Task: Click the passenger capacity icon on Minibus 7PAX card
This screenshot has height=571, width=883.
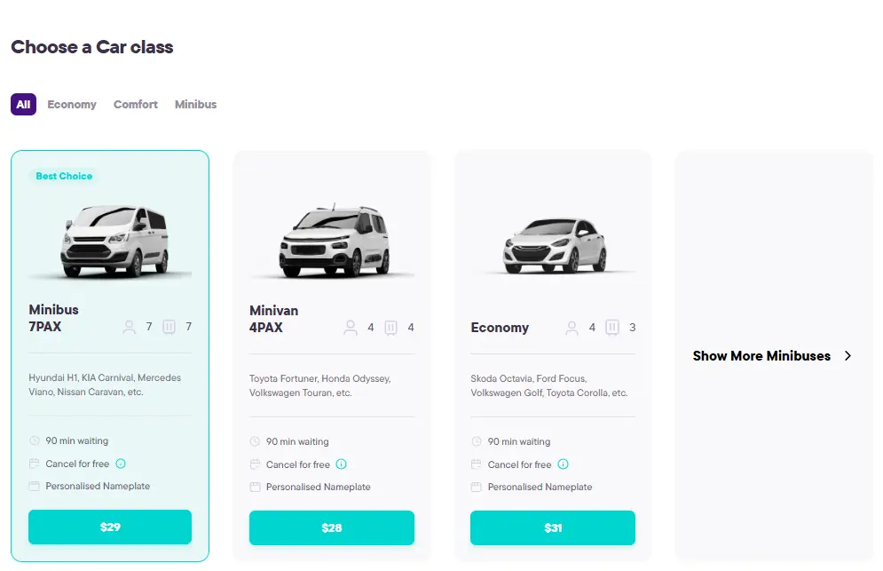Action: tap(129, 327)
